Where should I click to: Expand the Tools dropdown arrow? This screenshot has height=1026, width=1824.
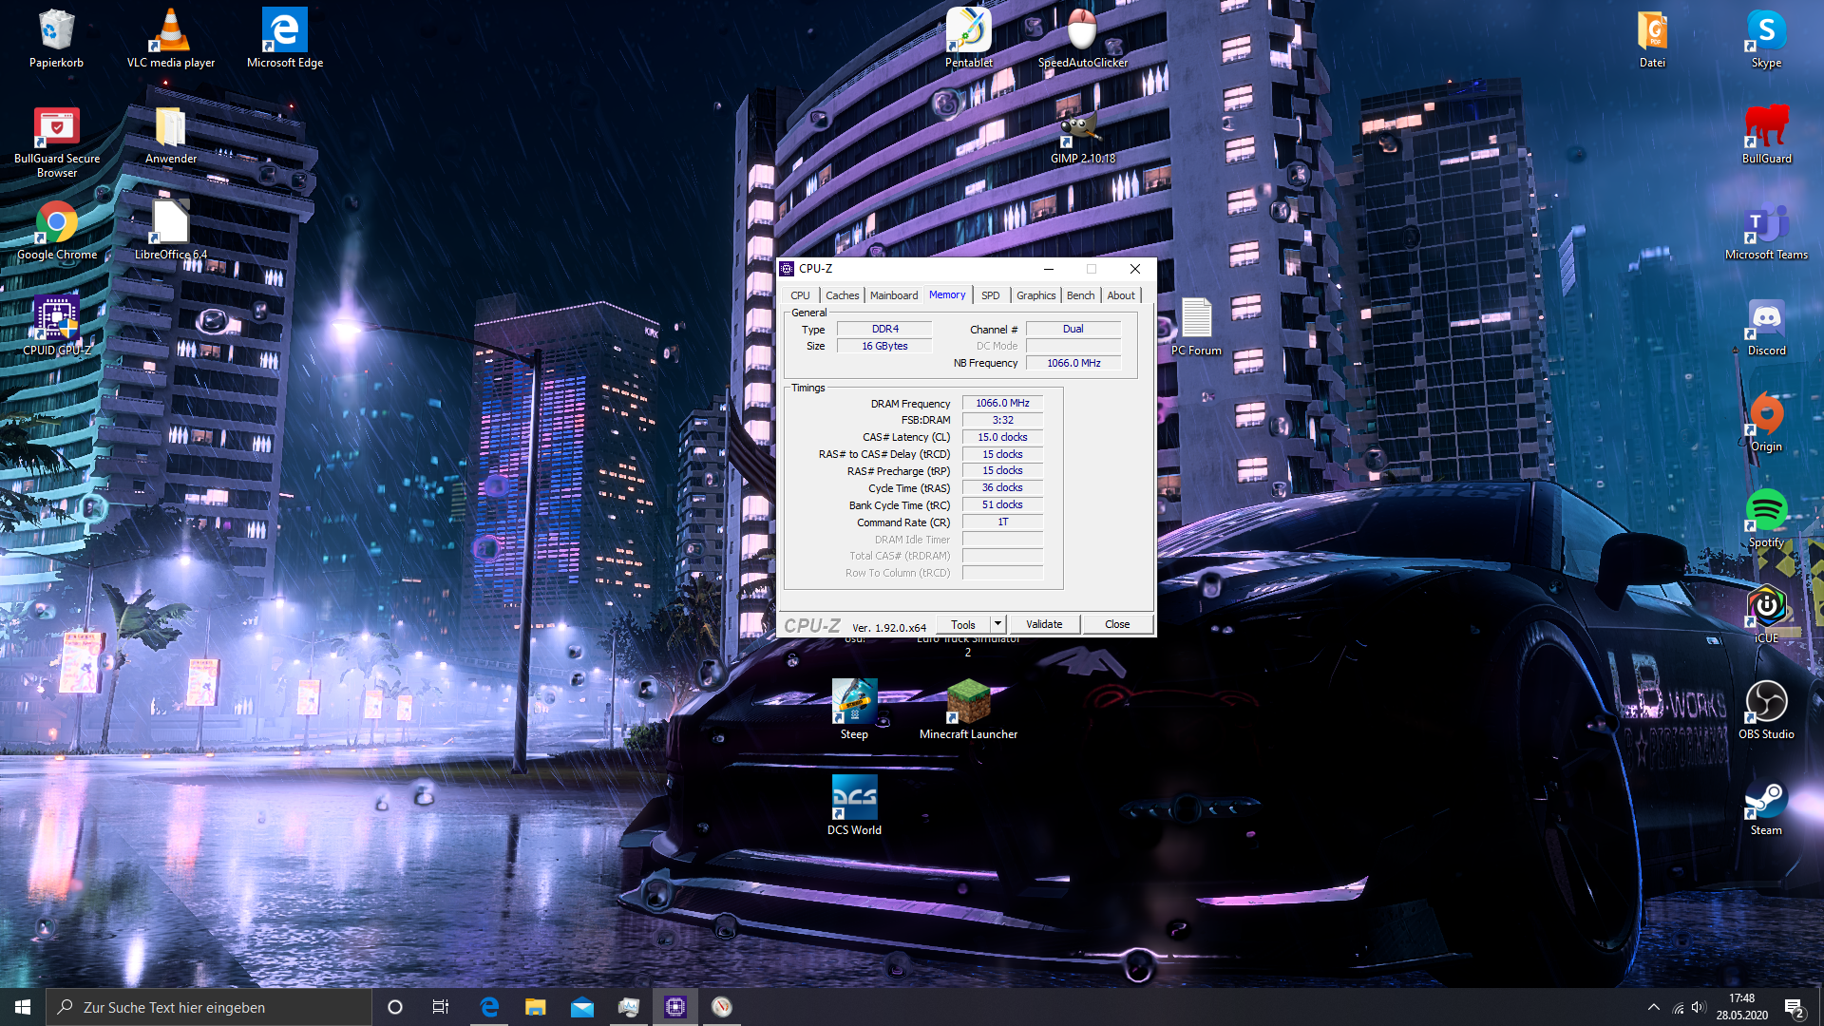[997, 624]
